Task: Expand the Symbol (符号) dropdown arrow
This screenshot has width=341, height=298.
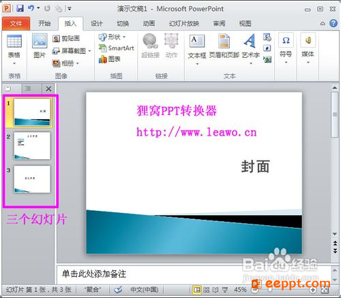Action: point(286,63)
